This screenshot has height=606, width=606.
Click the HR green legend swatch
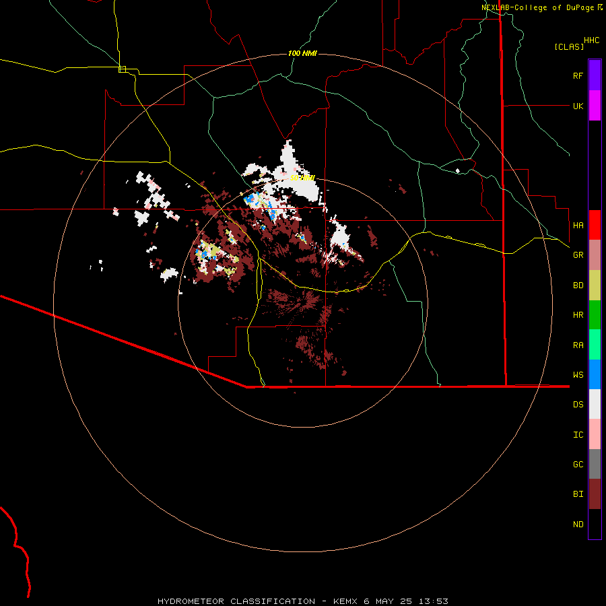[x=595, y=315]
